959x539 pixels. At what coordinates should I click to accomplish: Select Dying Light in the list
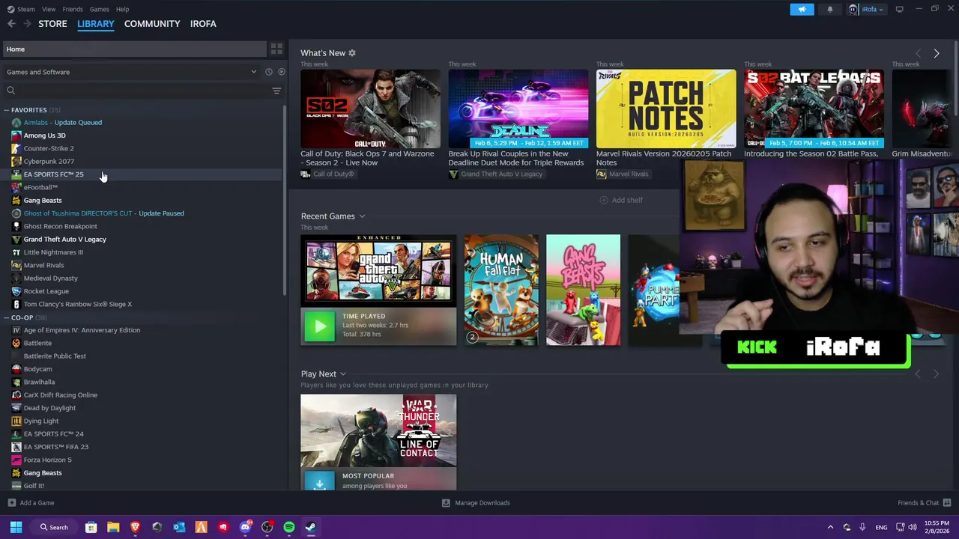point(40,421)
